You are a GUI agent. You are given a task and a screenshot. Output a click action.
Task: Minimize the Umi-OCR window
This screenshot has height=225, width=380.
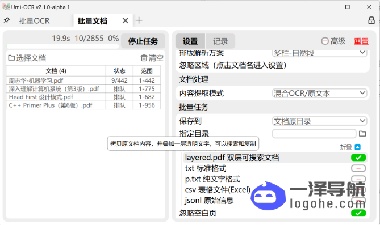[x=326, y=7]
